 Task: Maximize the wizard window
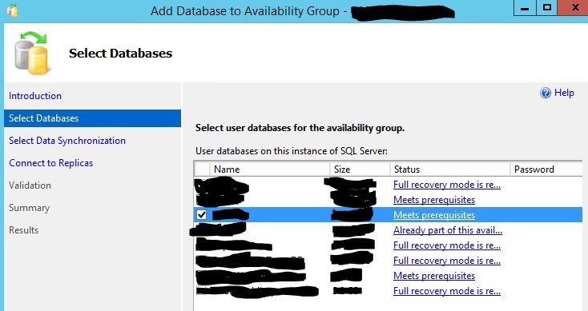click(x=547, y=8)
